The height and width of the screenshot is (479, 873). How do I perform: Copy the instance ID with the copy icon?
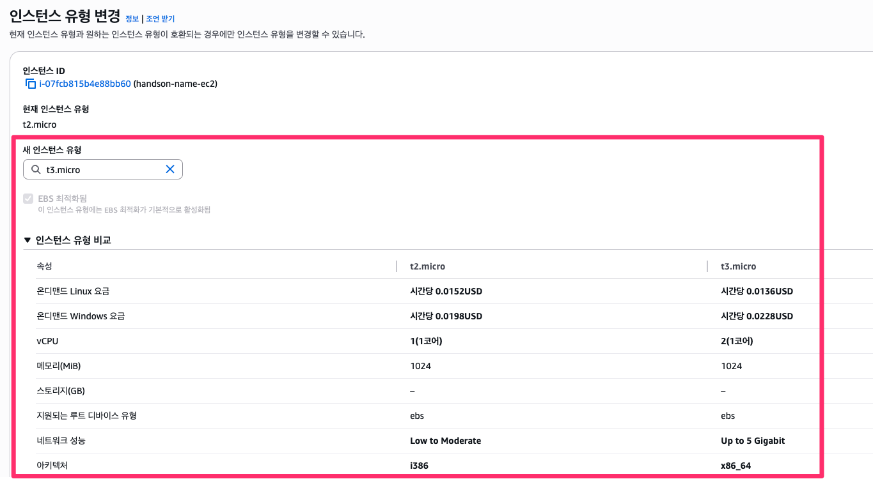[30, 84]
